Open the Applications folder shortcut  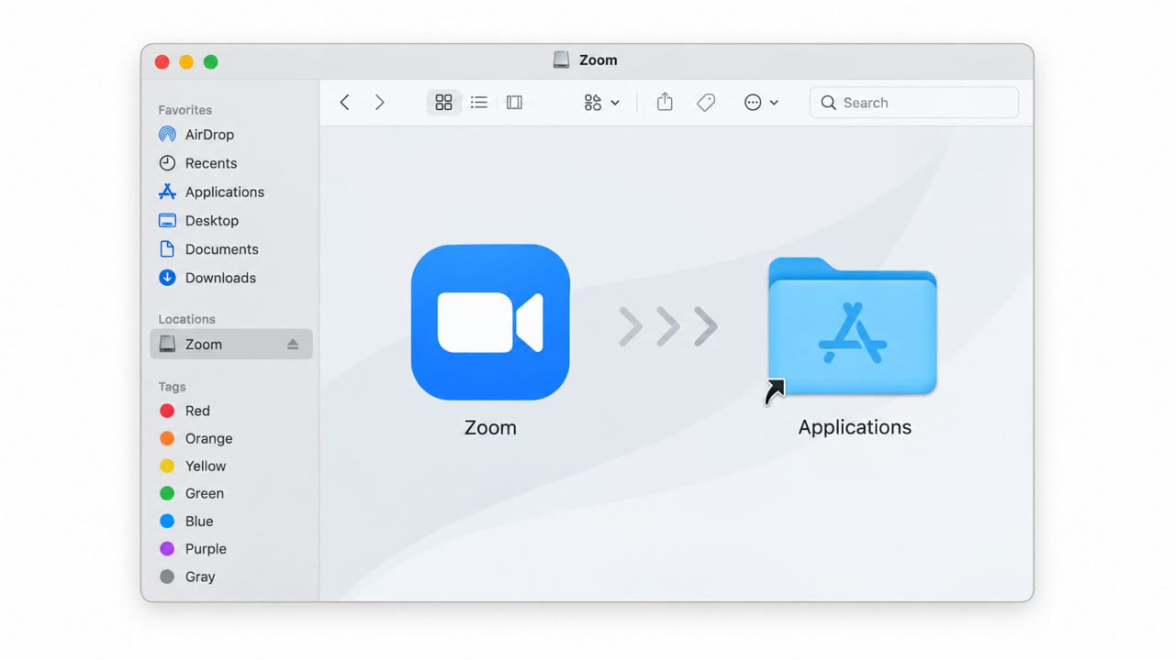852,328
